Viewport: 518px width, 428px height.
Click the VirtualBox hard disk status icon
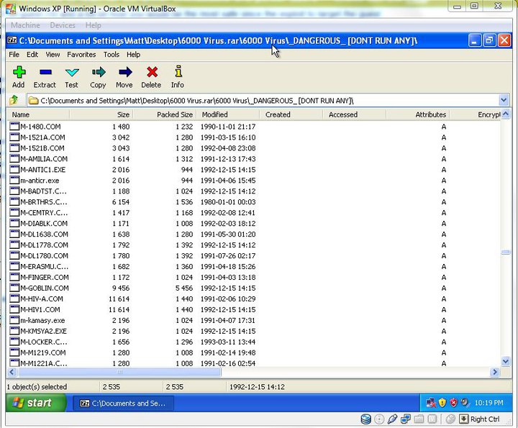tap(365, 419)
